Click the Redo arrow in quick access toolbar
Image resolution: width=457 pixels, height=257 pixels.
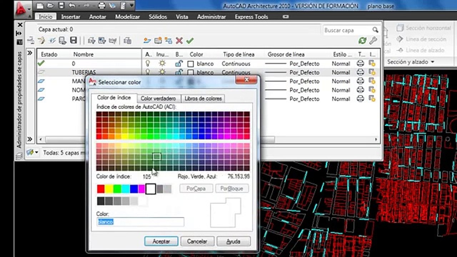(87, 6)
